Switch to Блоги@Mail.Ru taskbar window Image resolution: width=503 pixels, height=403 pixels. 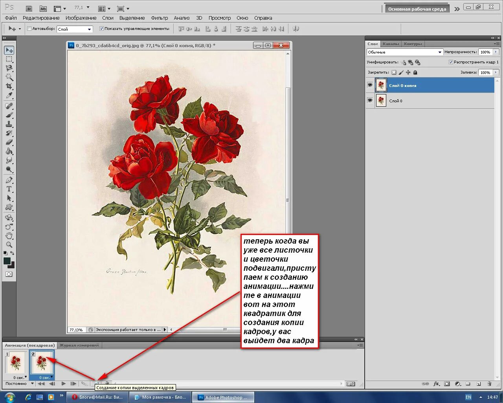tap(97, 397)
